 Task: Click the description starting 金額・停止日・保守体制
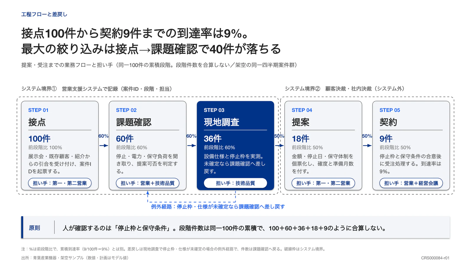[x=323, y=164]
